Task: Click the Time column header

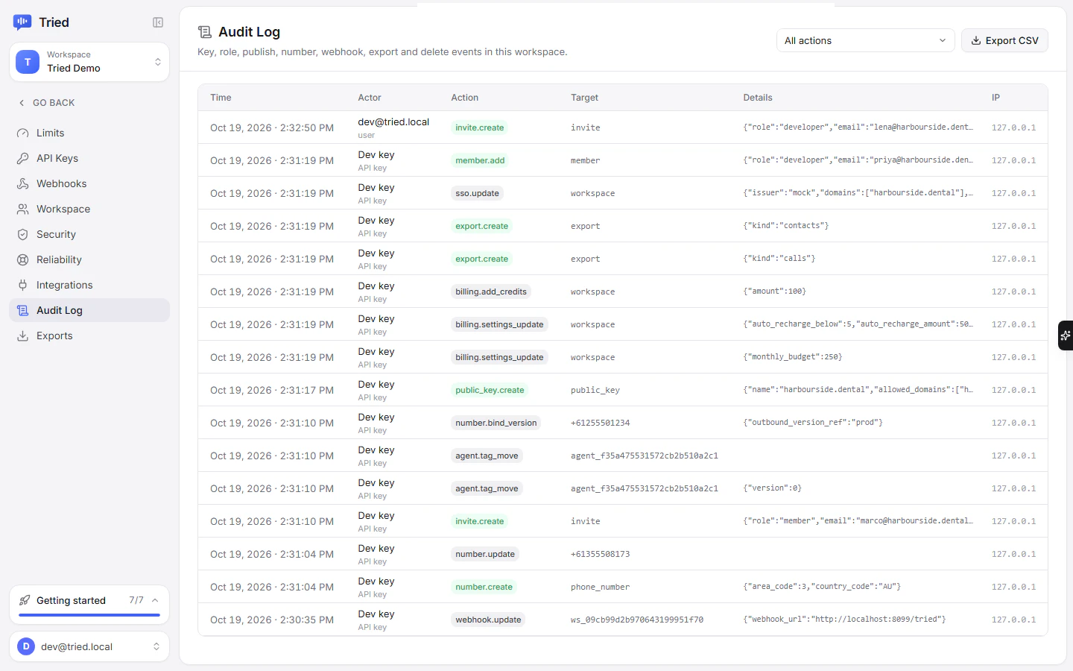Action: tap(221, 98)
